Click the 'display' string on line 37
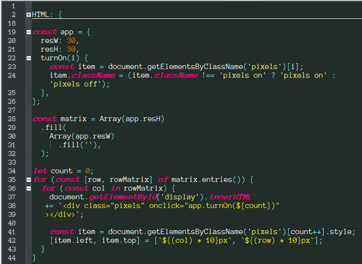362x264 pixels. [180, 197]
